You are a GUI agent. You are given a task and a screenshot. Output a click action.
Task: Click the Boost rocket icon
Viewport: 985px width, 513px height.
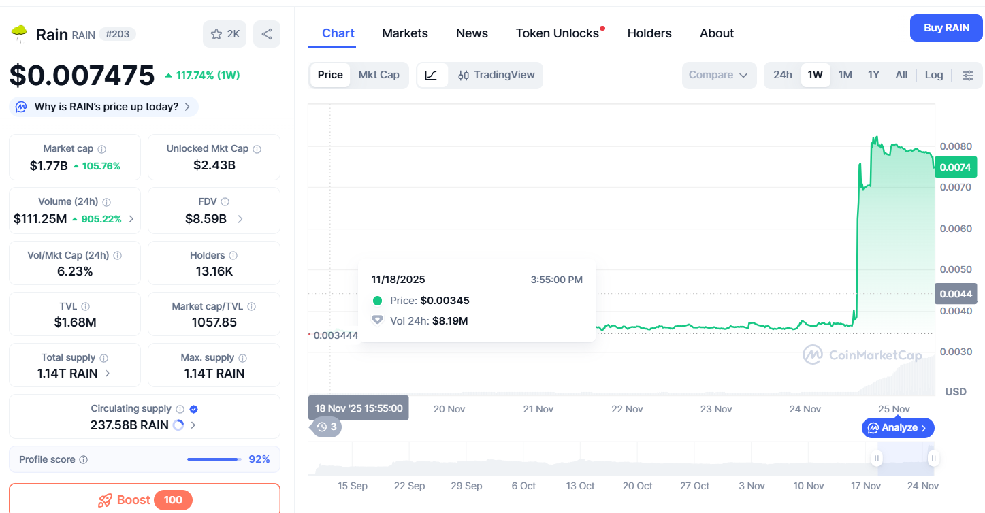[105, 501]
